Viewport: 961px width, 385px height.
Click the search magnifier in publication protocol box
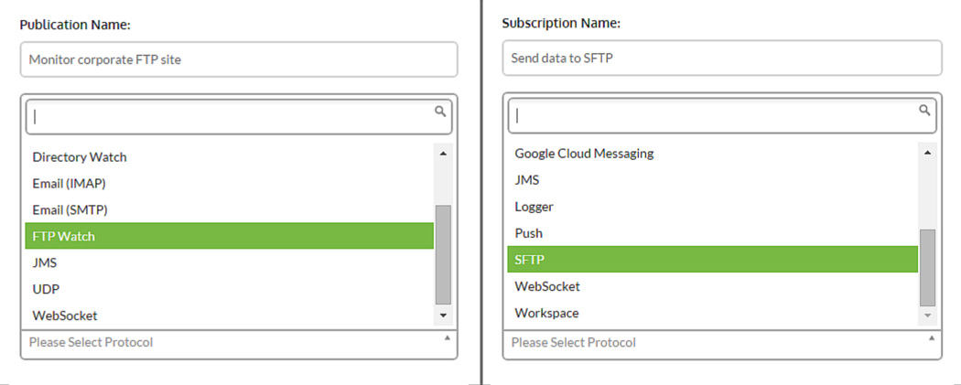pos(440,112)
